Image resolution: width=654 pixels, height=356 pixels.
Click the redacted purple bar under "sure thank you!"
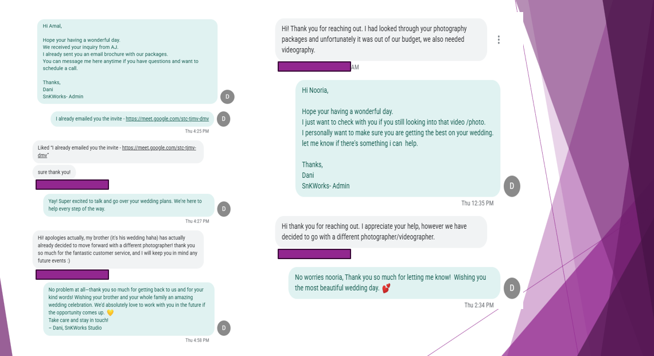pyautogui.click(x=72, y=185)
